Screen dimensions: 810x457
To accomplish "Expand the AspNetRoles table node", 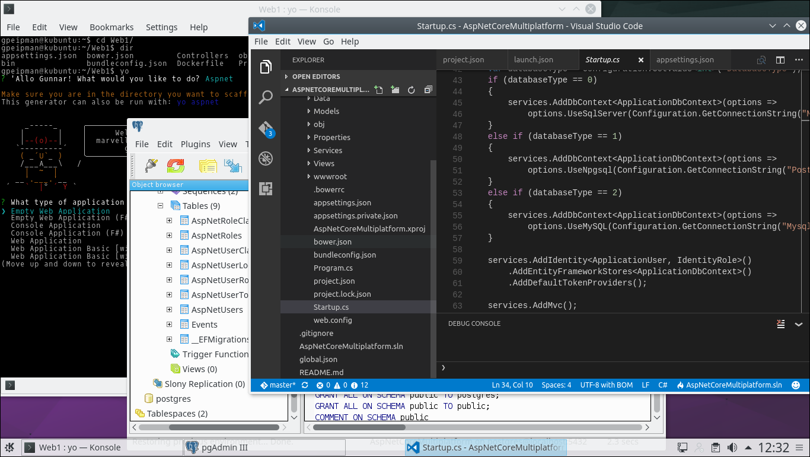I will point(169,236).
